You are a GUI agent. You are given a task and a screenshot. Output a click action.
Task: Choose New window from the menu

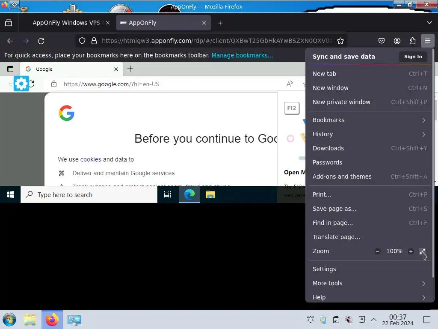pyautogui.click(x=370, y=88)
